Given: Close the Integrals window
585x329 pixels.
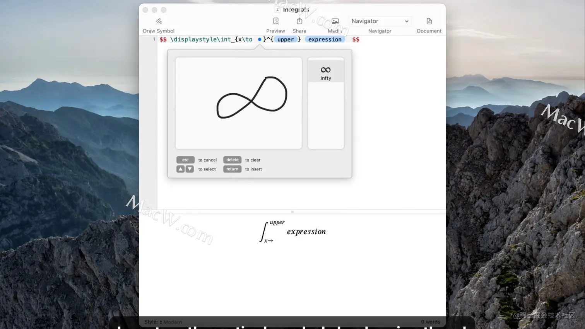Looking at the screenshot, I should (145, 10).
